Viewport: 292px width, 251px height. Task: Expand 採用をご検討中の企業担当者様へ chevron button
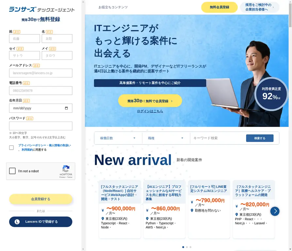(260, 7)
